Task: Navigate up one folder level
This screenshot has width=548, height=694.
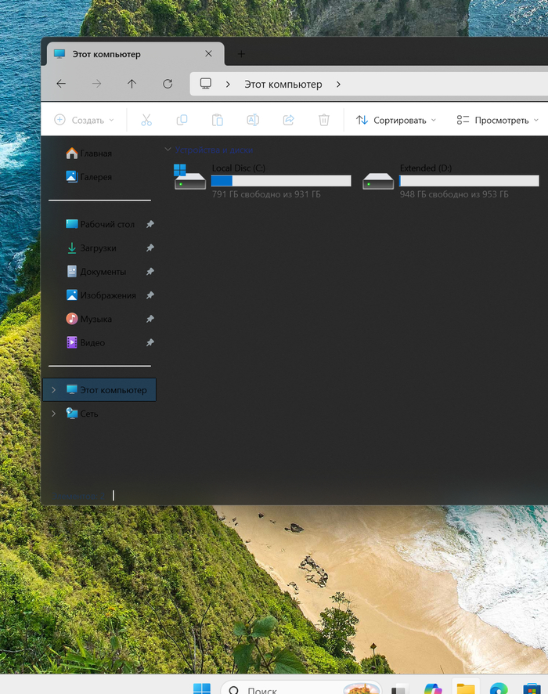Action: (132, 84)
